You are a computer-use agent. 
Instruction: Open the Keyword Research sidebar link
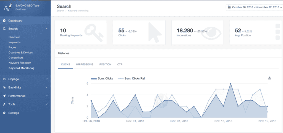click(x=20, y=63)
